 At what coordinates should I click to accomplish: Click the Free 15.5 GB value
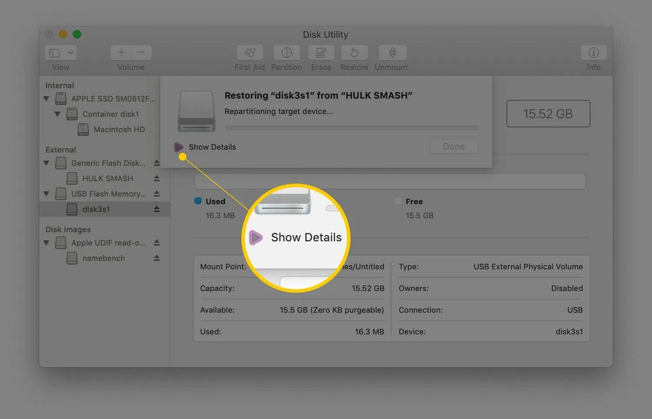(419, 216)
